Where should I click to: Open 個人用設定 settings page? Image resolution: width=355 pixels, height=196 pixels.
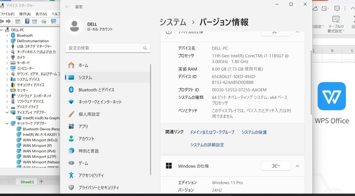pos(108,114)
